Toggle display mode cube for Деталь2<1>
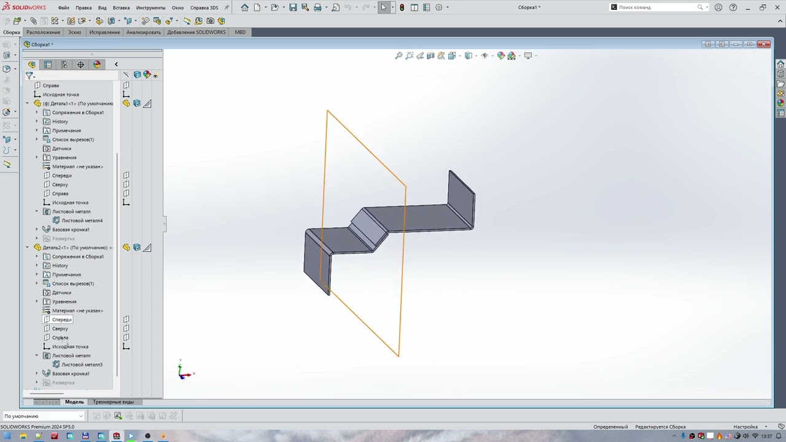 pos(137,247)
